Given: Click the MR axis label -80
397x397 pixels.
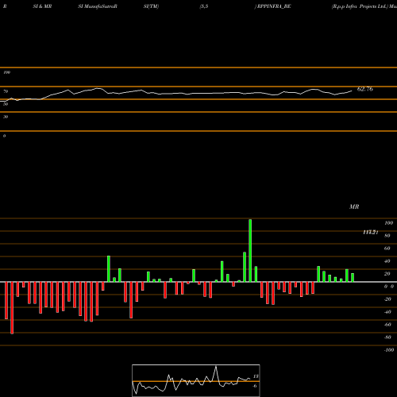Looking at the screenshot, I should coord(387,337).
